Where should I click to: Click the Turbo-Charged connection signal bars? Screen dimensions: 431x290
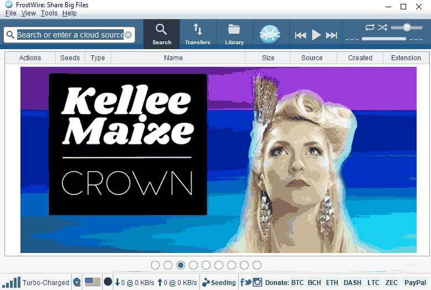pos(11,282)
